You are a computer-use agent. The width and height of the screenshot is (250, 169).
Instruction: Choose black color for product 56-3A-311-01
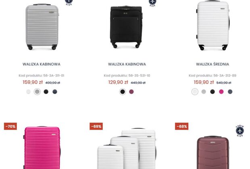click(46, 92)
